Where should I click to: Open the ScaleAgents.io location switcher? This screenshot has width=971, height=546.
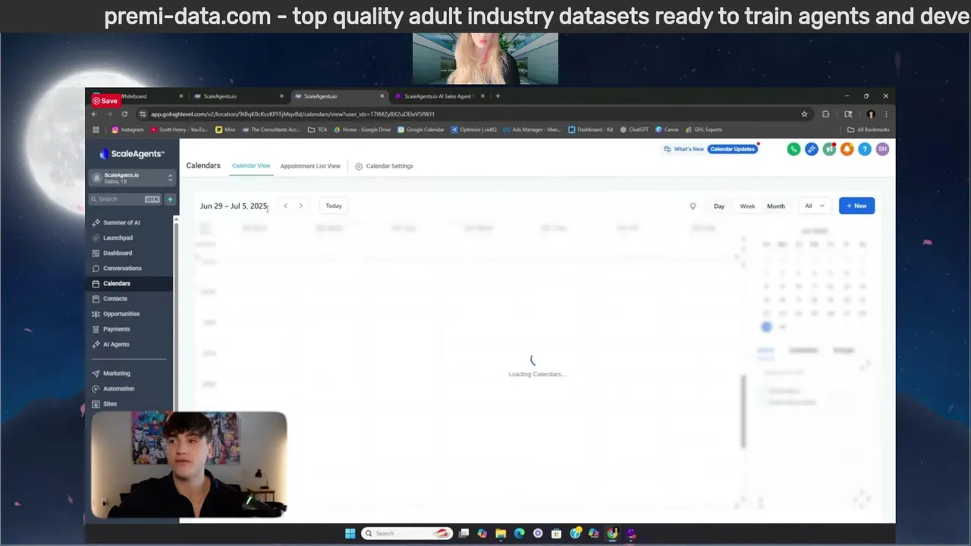click(x=133, y=178)
